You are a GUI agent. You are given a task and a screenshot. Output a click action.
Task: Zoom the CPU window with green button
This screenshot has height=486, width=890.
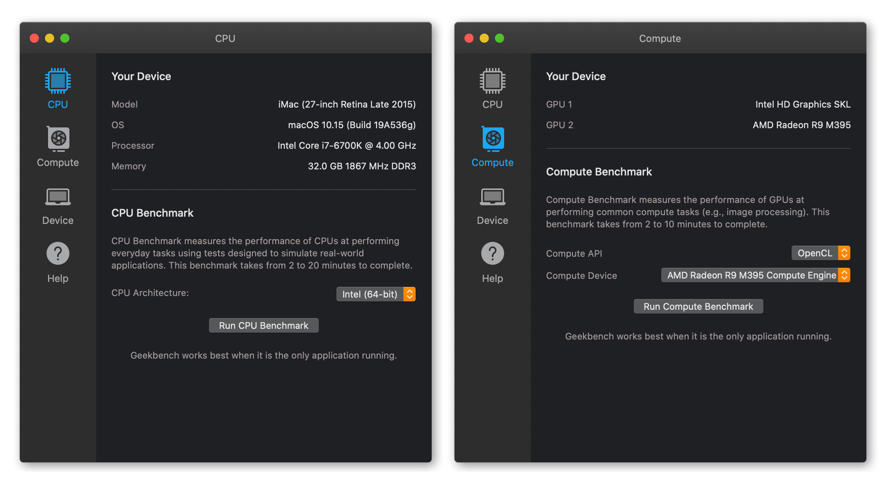[65, 38]
